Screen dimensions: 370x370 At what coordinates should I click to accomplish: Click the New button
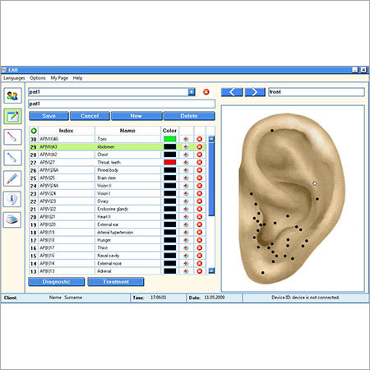pos(136,116)
